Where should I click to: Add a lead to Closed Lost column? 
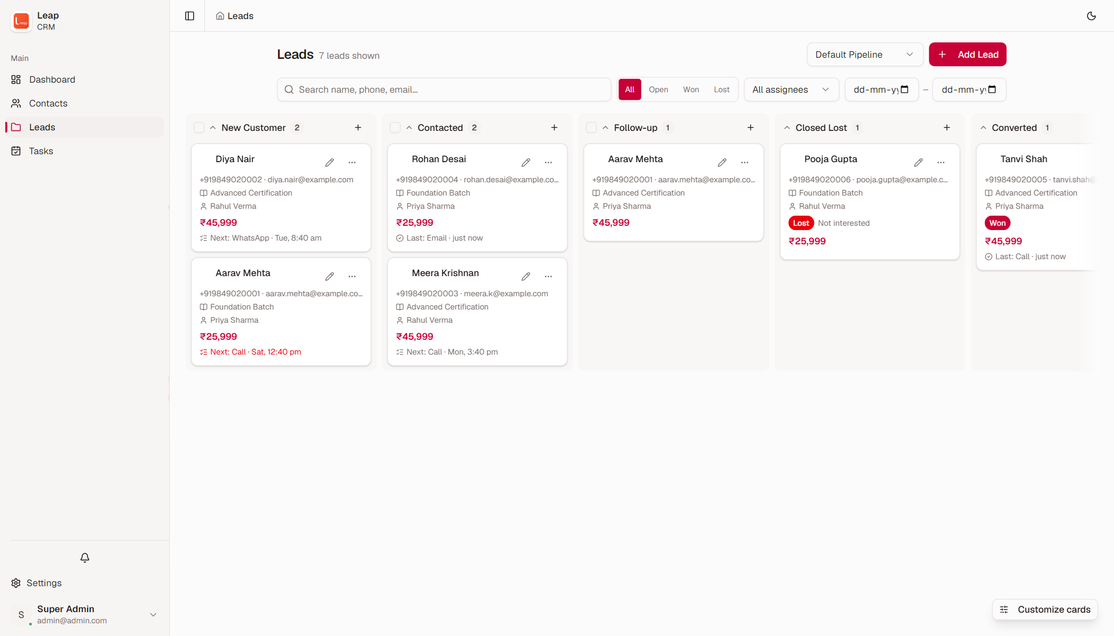point(947,128)
